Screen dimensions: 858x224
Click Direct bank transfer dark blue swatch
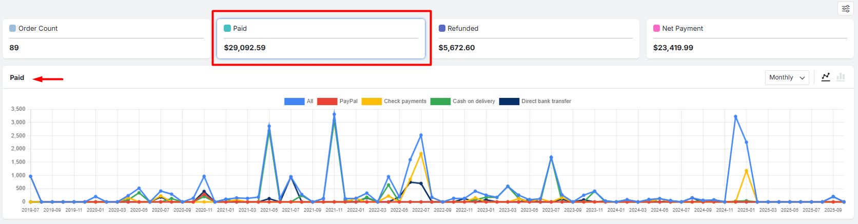pyautogui.click(x=509, y=101)
